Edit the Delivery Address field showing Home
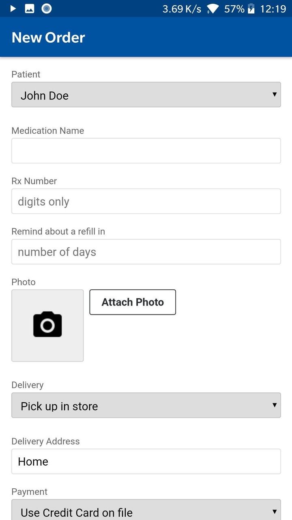This screenshot has width=292, height=520. 146,461
